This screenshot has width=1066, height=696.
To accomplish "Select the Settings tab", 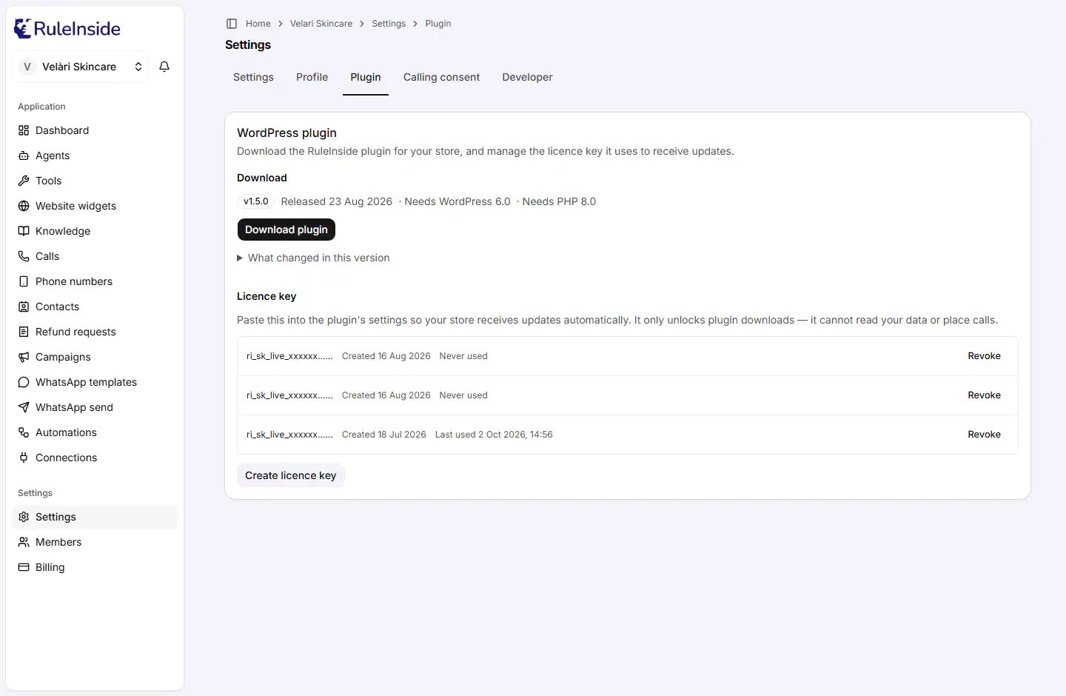I will pos(253,77).
